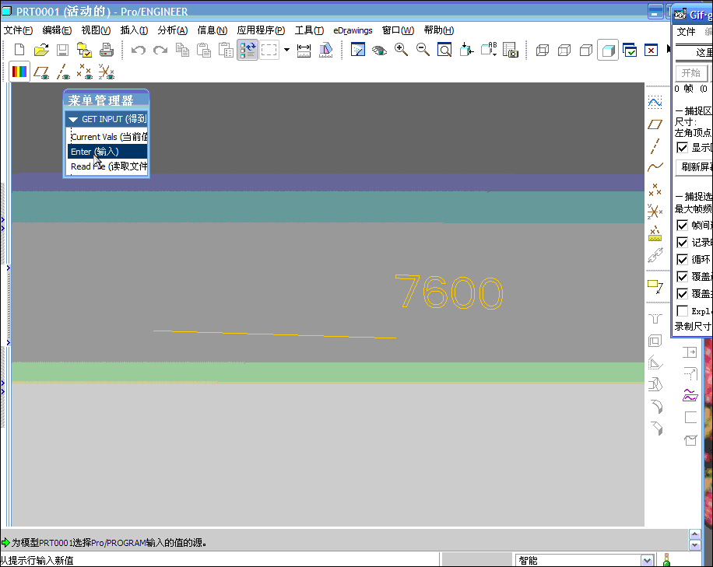Viewport: 713px width, 567px height.
Task: Refit the model to the screen
Action: coord(444,50)
